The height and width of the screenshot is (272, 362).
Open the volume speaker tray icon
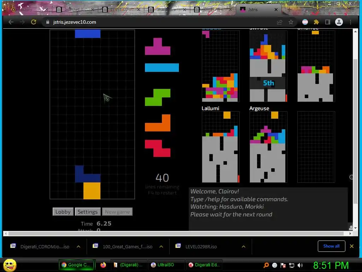(x=300, y=265)
